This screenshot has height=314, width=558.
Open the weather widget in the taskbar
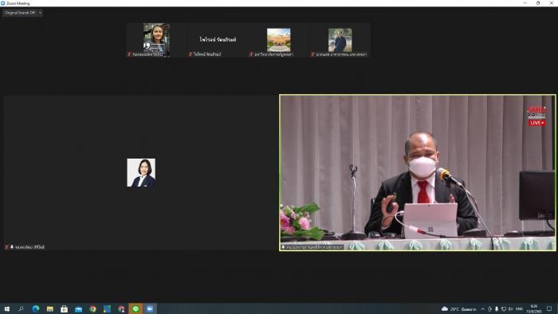458,308
